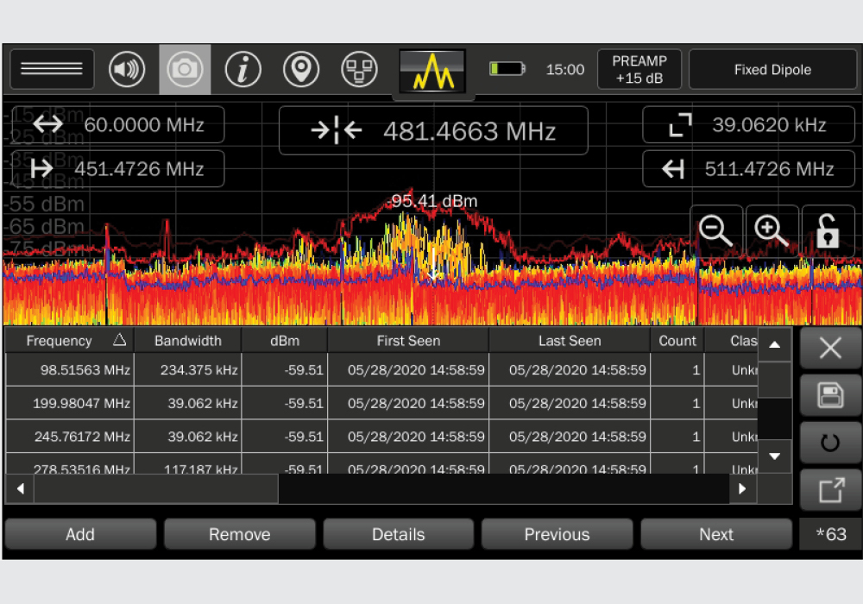863x604 pixels.
Task: Click the speaker audio icon
Action: [x=127, y=69]
